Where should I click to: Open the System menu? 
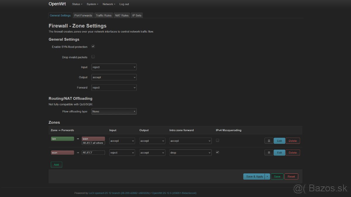[x=92, y=4]
